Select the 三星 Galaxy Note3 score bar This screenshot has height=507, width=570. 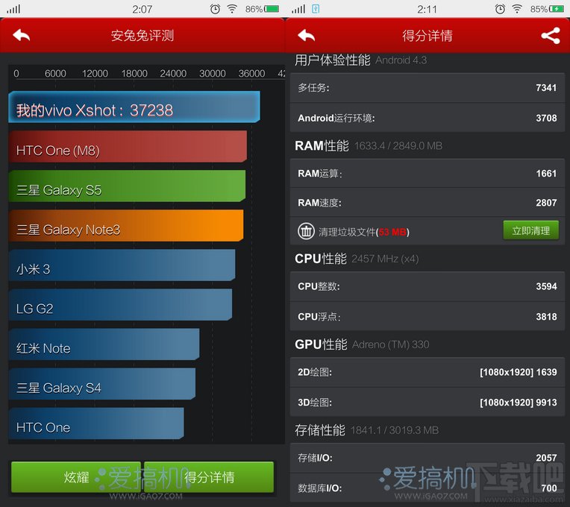[x=126, y=225]
